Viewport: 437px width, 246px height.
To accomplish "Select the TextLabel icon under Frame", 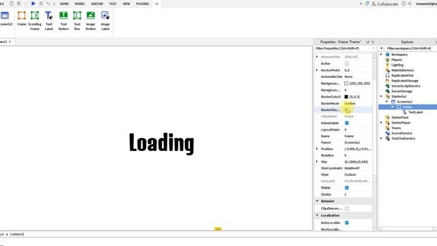I will tap(404, 112).
